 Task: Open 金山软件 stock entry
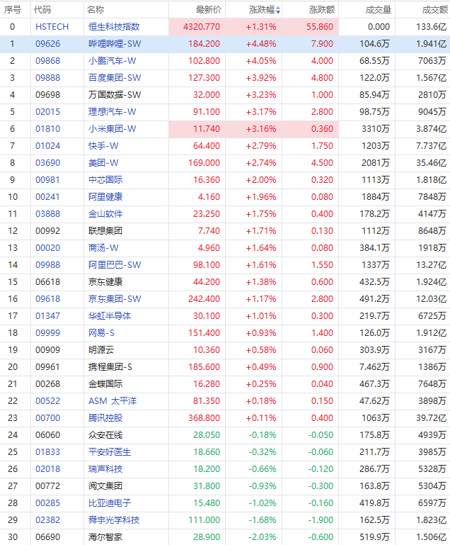[x=105, y=214]
